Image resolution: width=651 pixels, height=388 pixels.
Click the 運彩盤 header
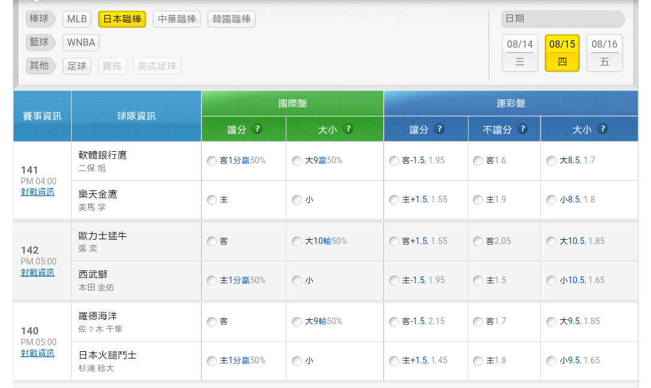(511, 104)
